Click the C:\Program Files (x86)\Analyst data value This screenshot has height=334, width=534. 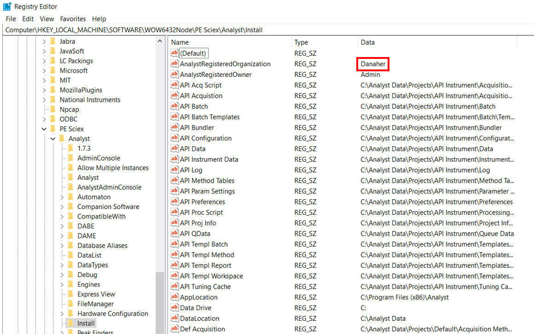tap(405, 297)
